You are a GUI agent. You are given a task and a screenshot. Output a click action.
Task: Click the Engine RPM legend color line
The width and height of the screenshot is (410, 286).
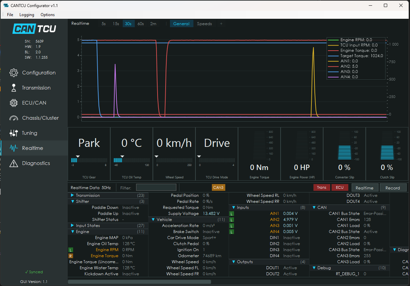point(334,40)
